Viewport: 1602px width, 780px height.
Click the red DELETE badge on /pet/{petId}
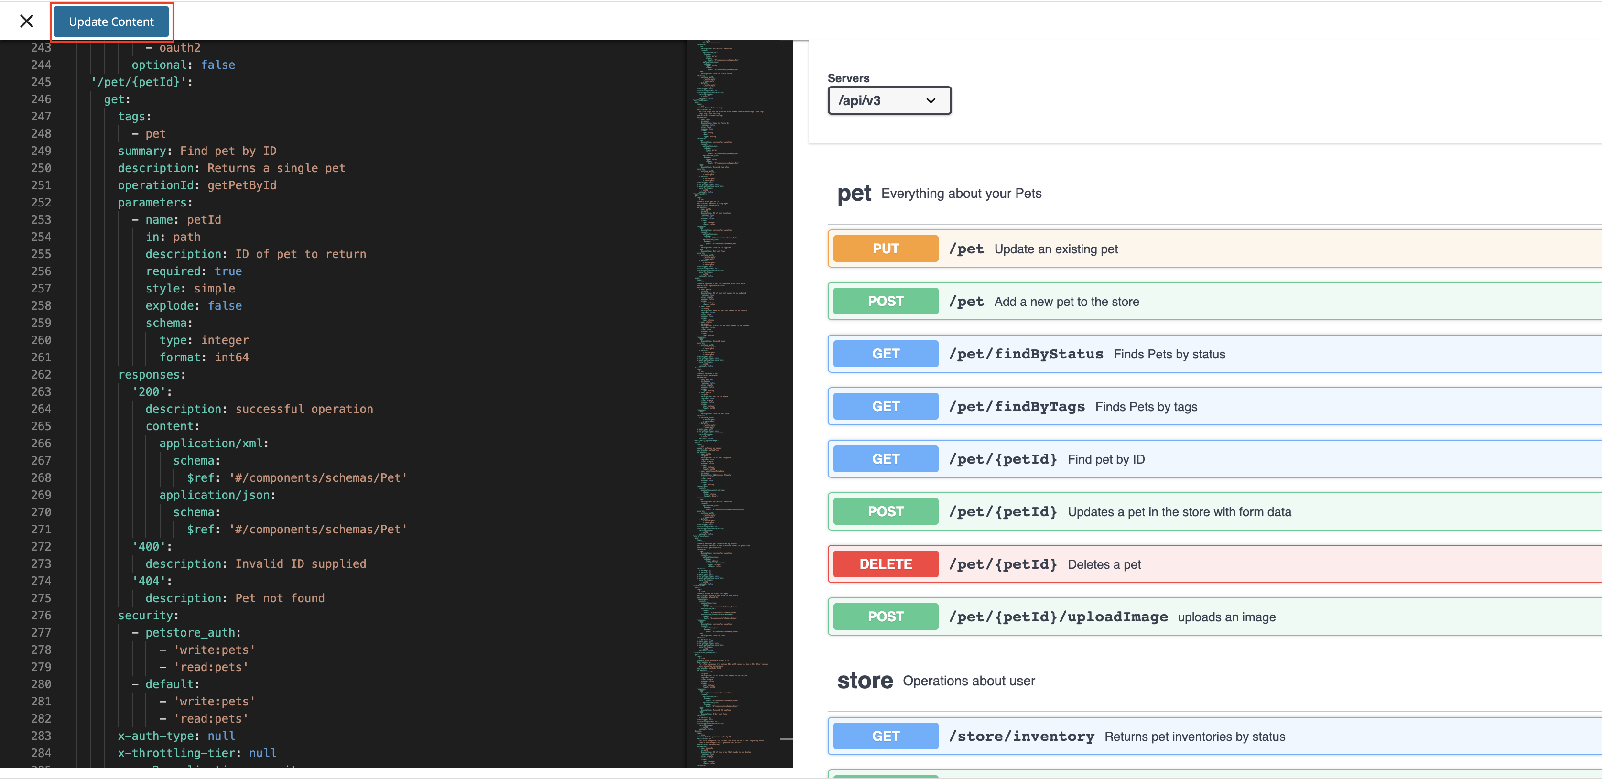[x=884, y=563]
